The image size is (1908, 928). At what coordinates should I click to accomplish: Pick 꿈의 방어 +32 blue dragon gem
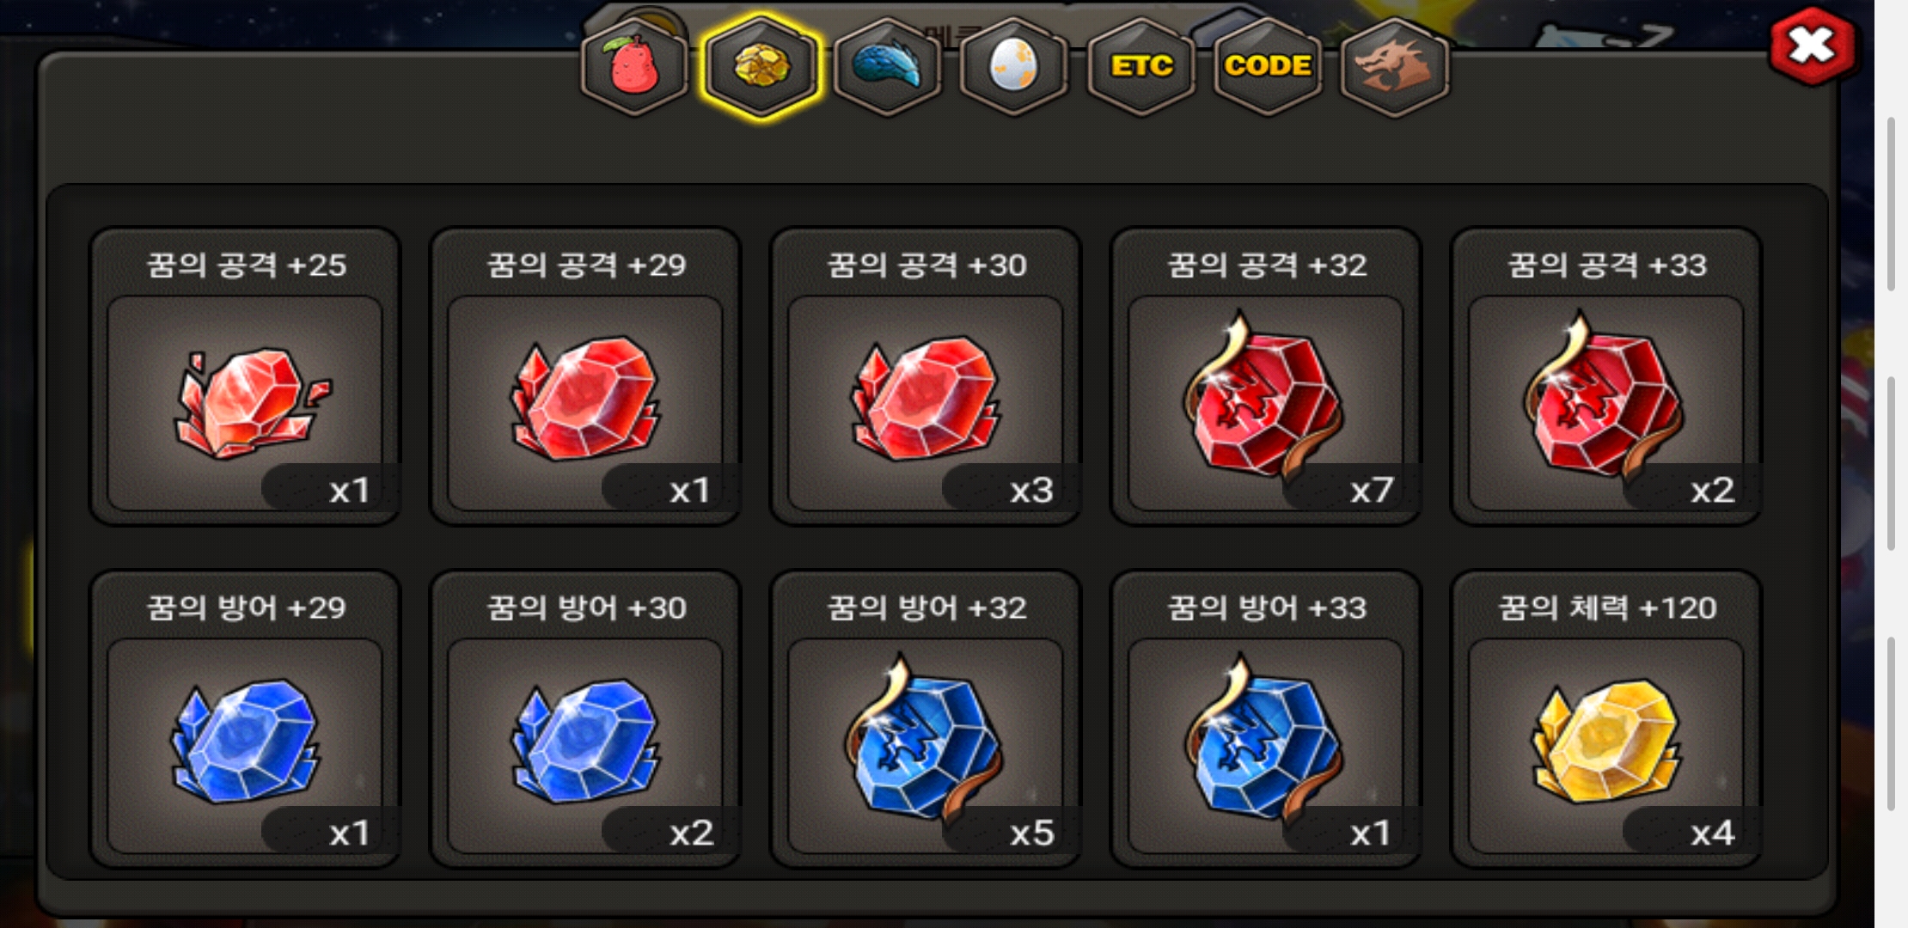click(926, 719)
